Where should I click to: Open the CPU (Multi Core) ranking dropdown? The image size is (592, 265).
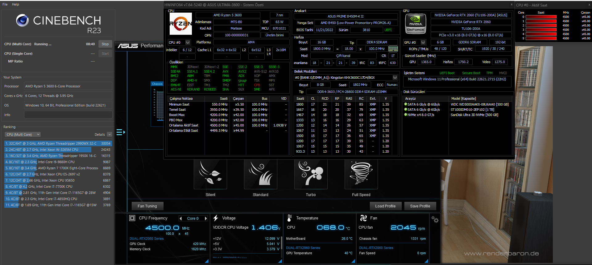pos(23,135)
